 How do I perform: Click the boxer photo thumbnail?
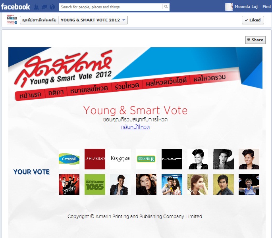tap(249, 184)
